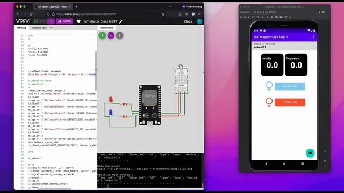Select the blue LED in the circuit
The width and height of the screenshot is (344, 193).
[x=111, y=113]
